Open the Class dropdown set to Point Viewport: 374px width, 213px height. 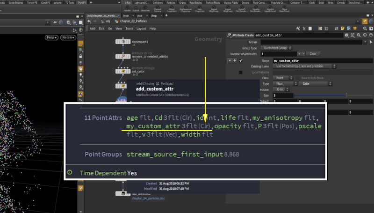click(282, 78)
